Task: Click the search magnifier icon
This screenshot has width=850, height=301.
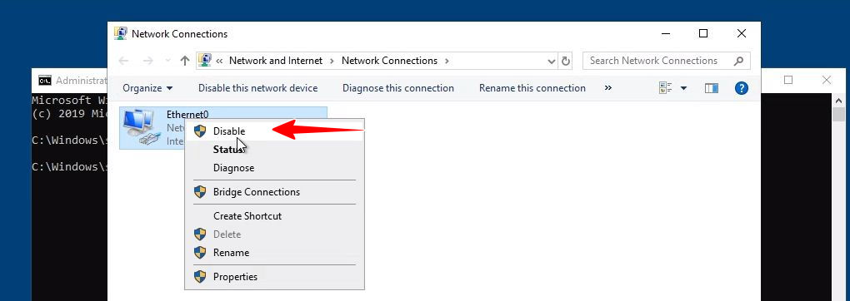Action: pyautogui.click(x=738, y=61)
